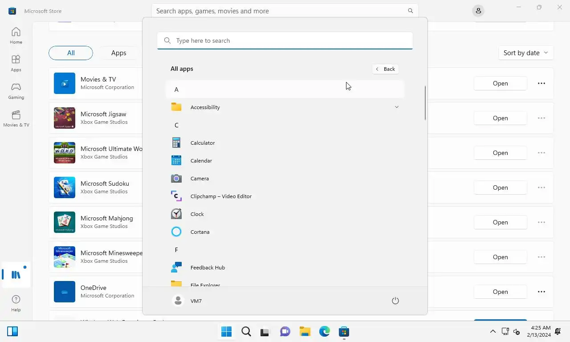570x342 pixels.
Task: Open Library in Store sidebar
Action: coord(16,275)
